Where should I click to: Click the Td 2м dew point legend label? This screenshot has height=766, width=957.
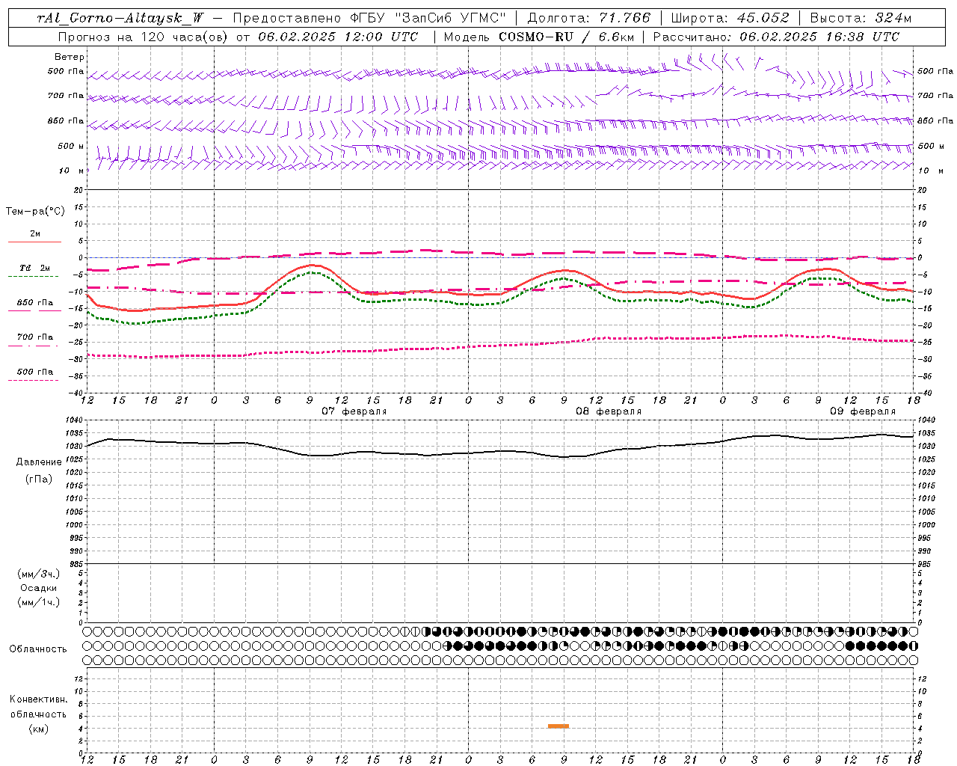pyautogui.click(x=34, y=268)
